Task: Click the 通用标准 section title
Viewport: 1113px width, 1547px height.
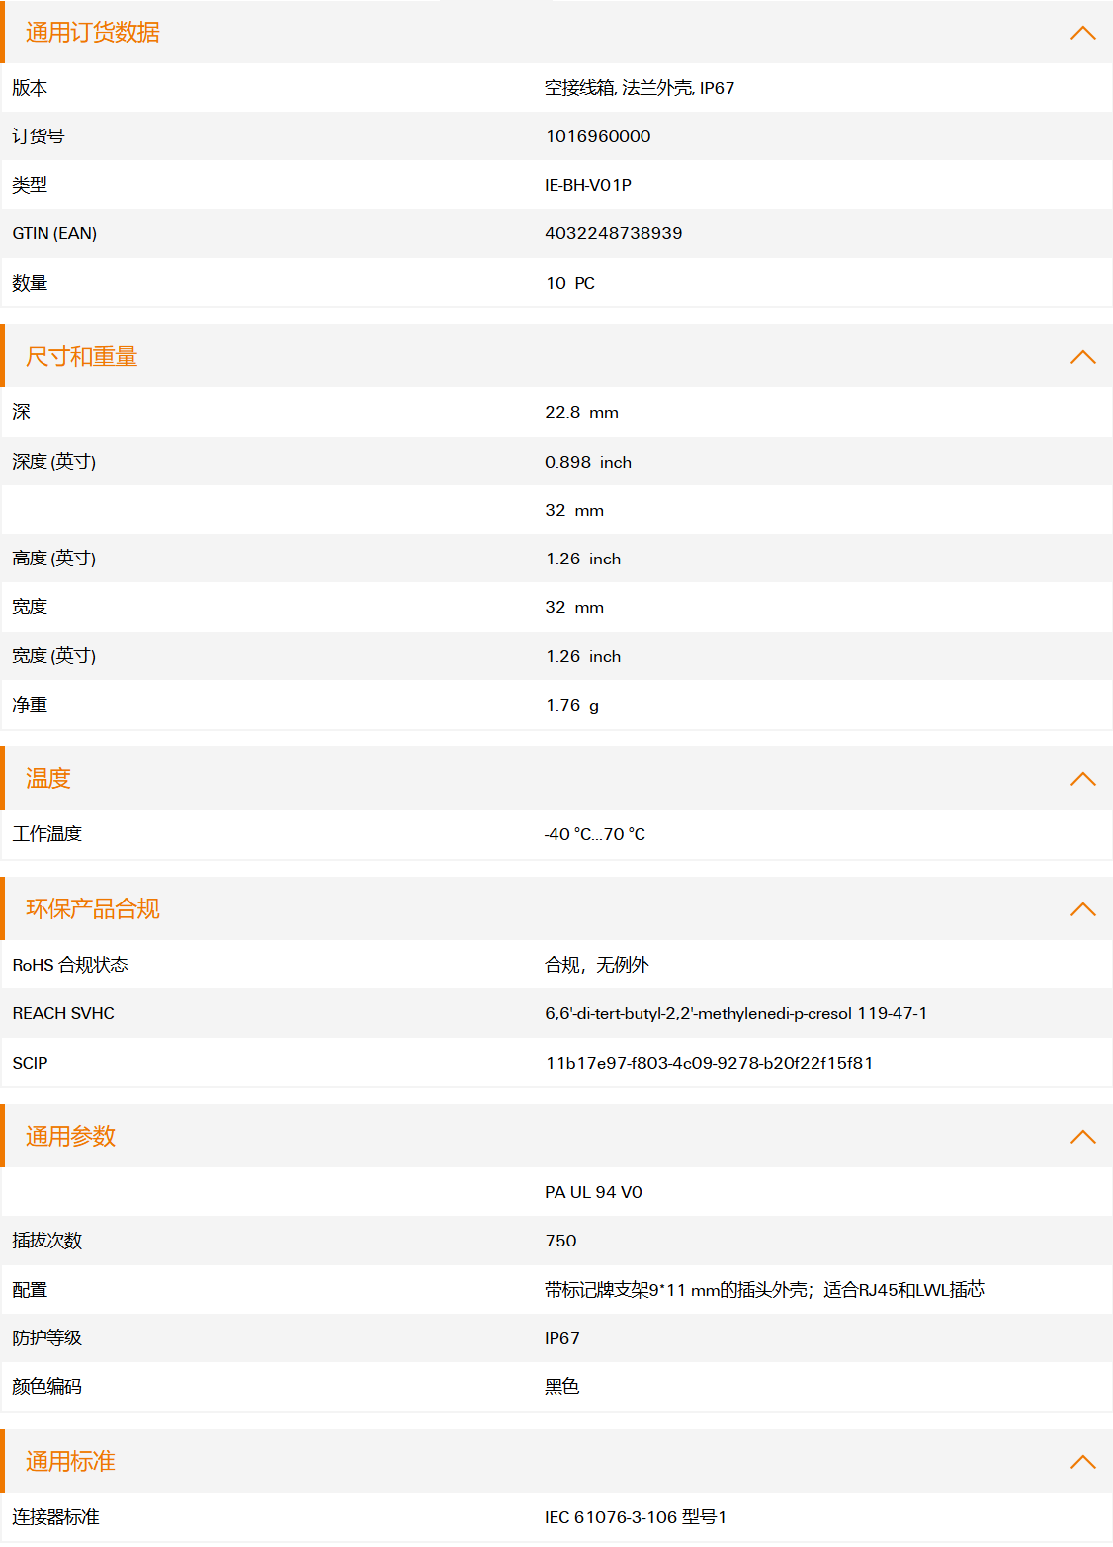Action: [x=70, y=1462]
